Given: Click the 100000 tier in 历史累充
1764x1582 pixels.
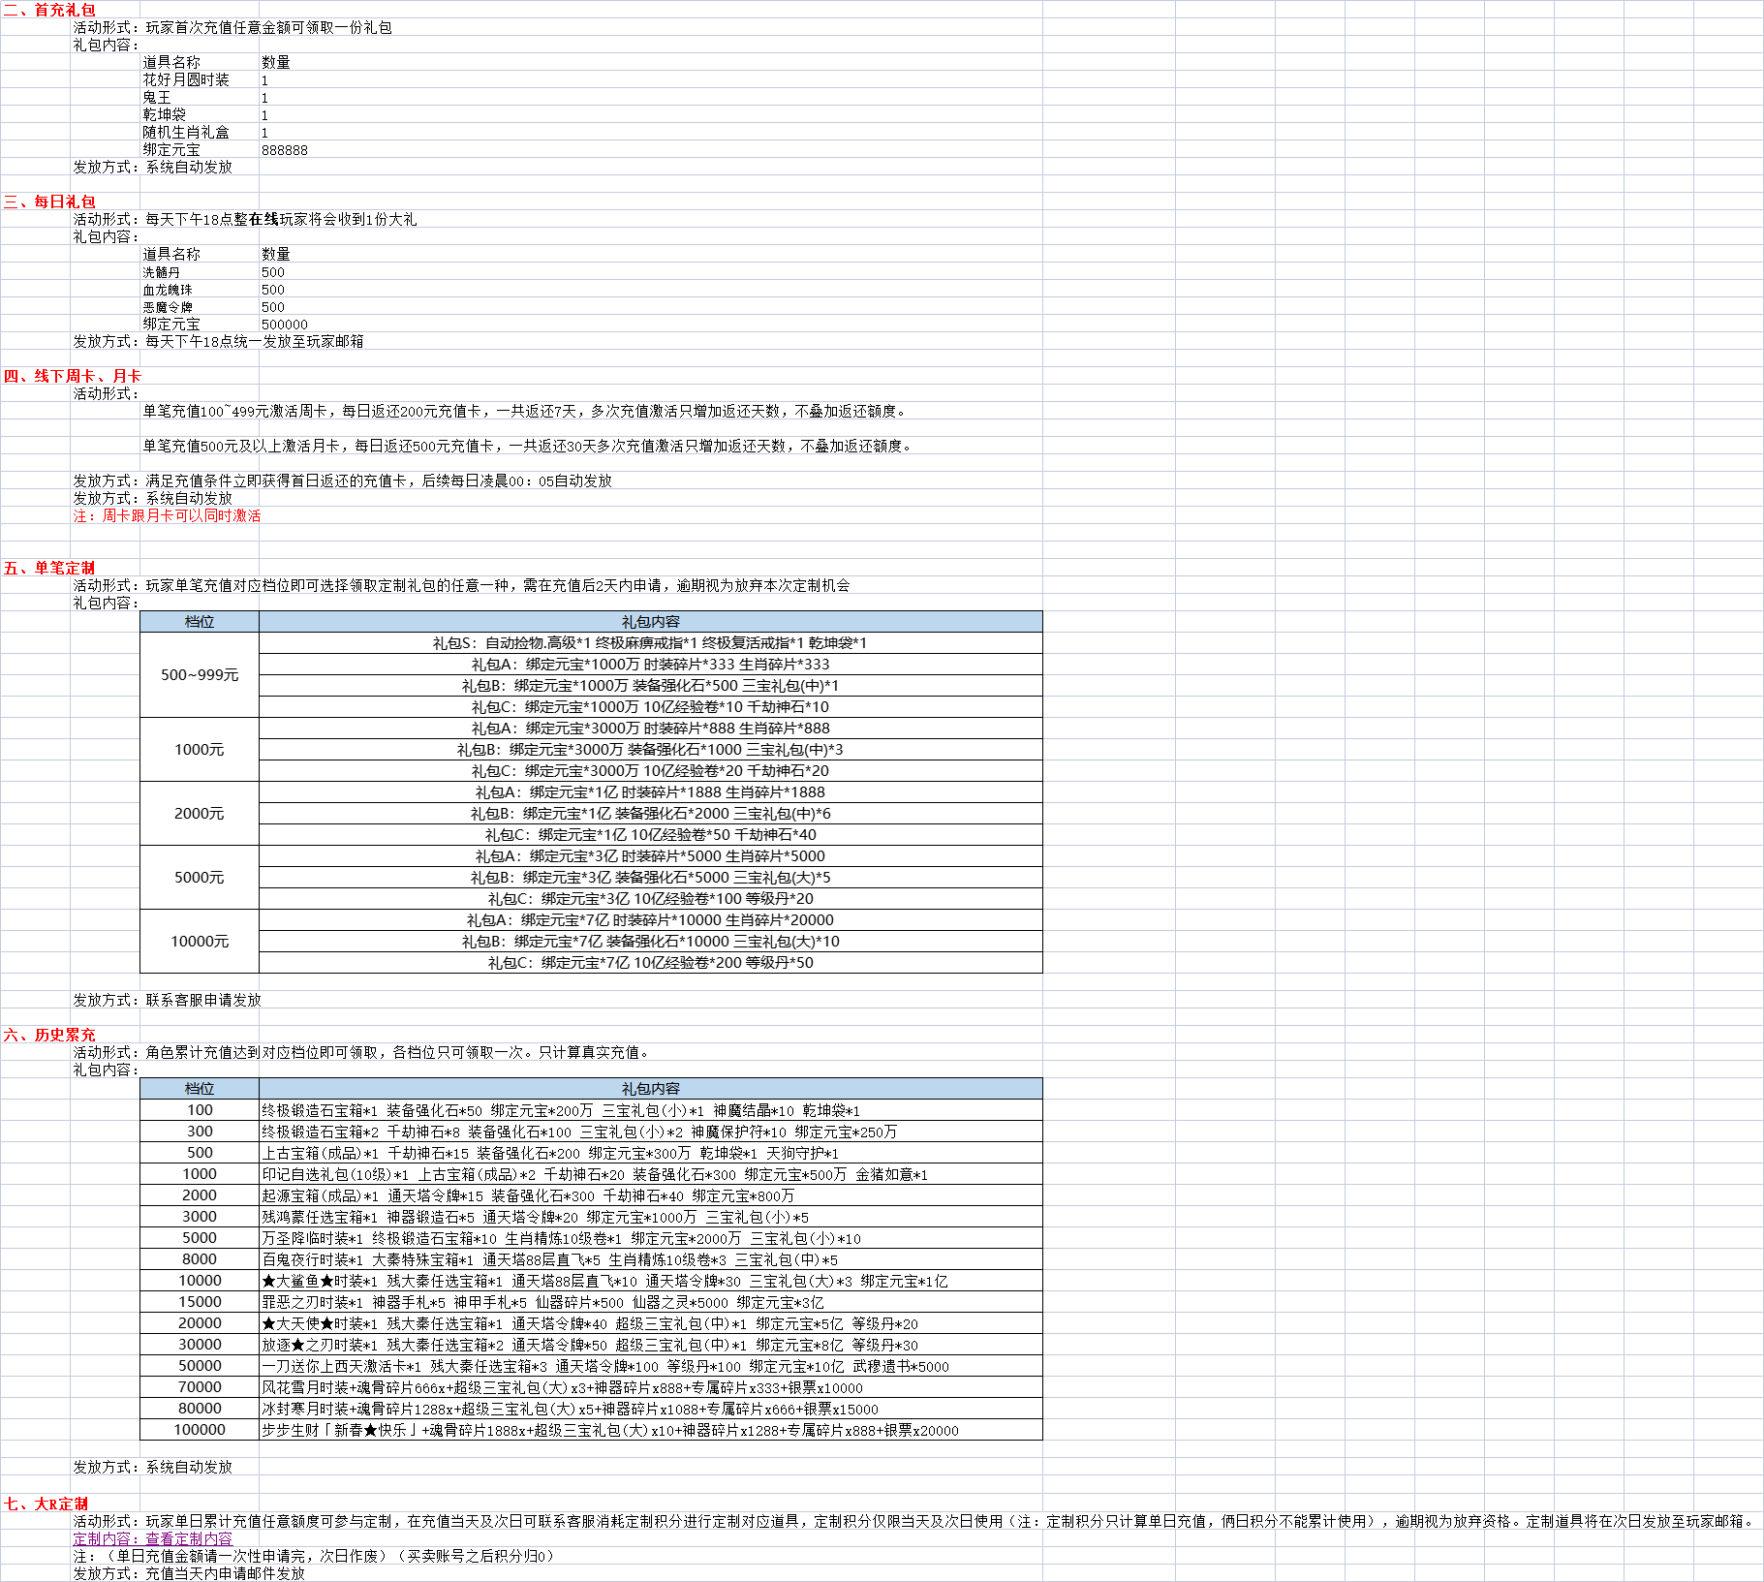Looking at the screenshot, I should click(200, 1429).
